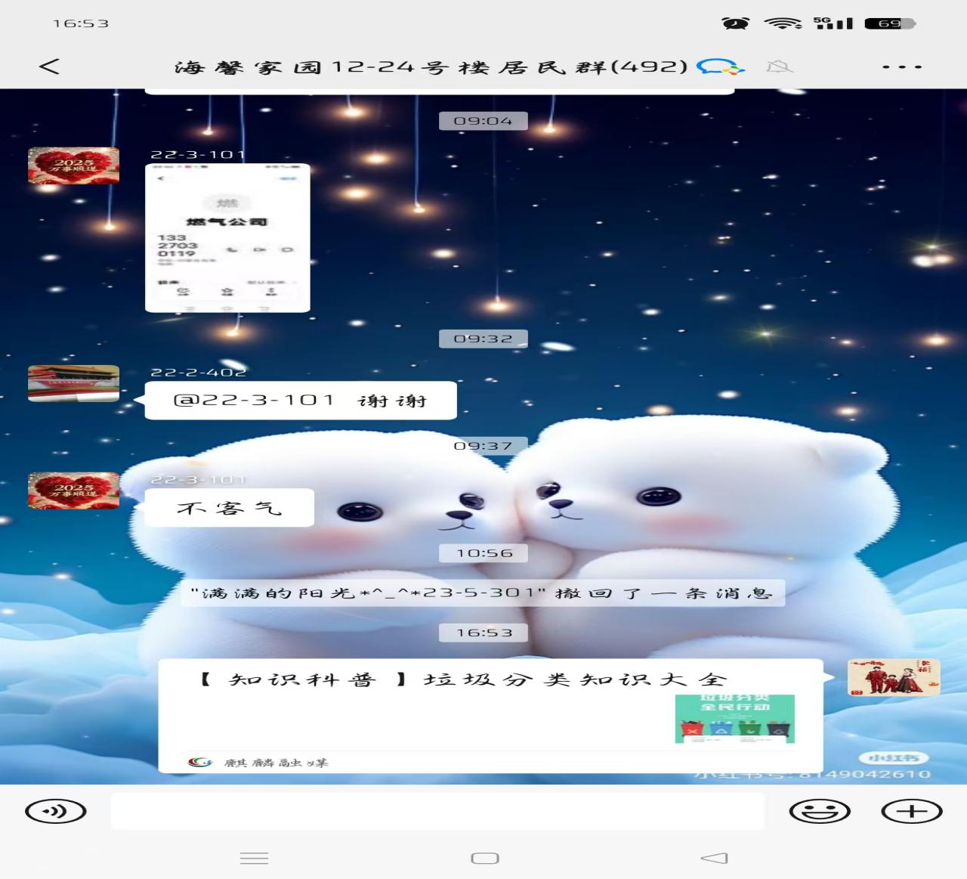Tap the 10:56 timestamp

tap(483, 553)
